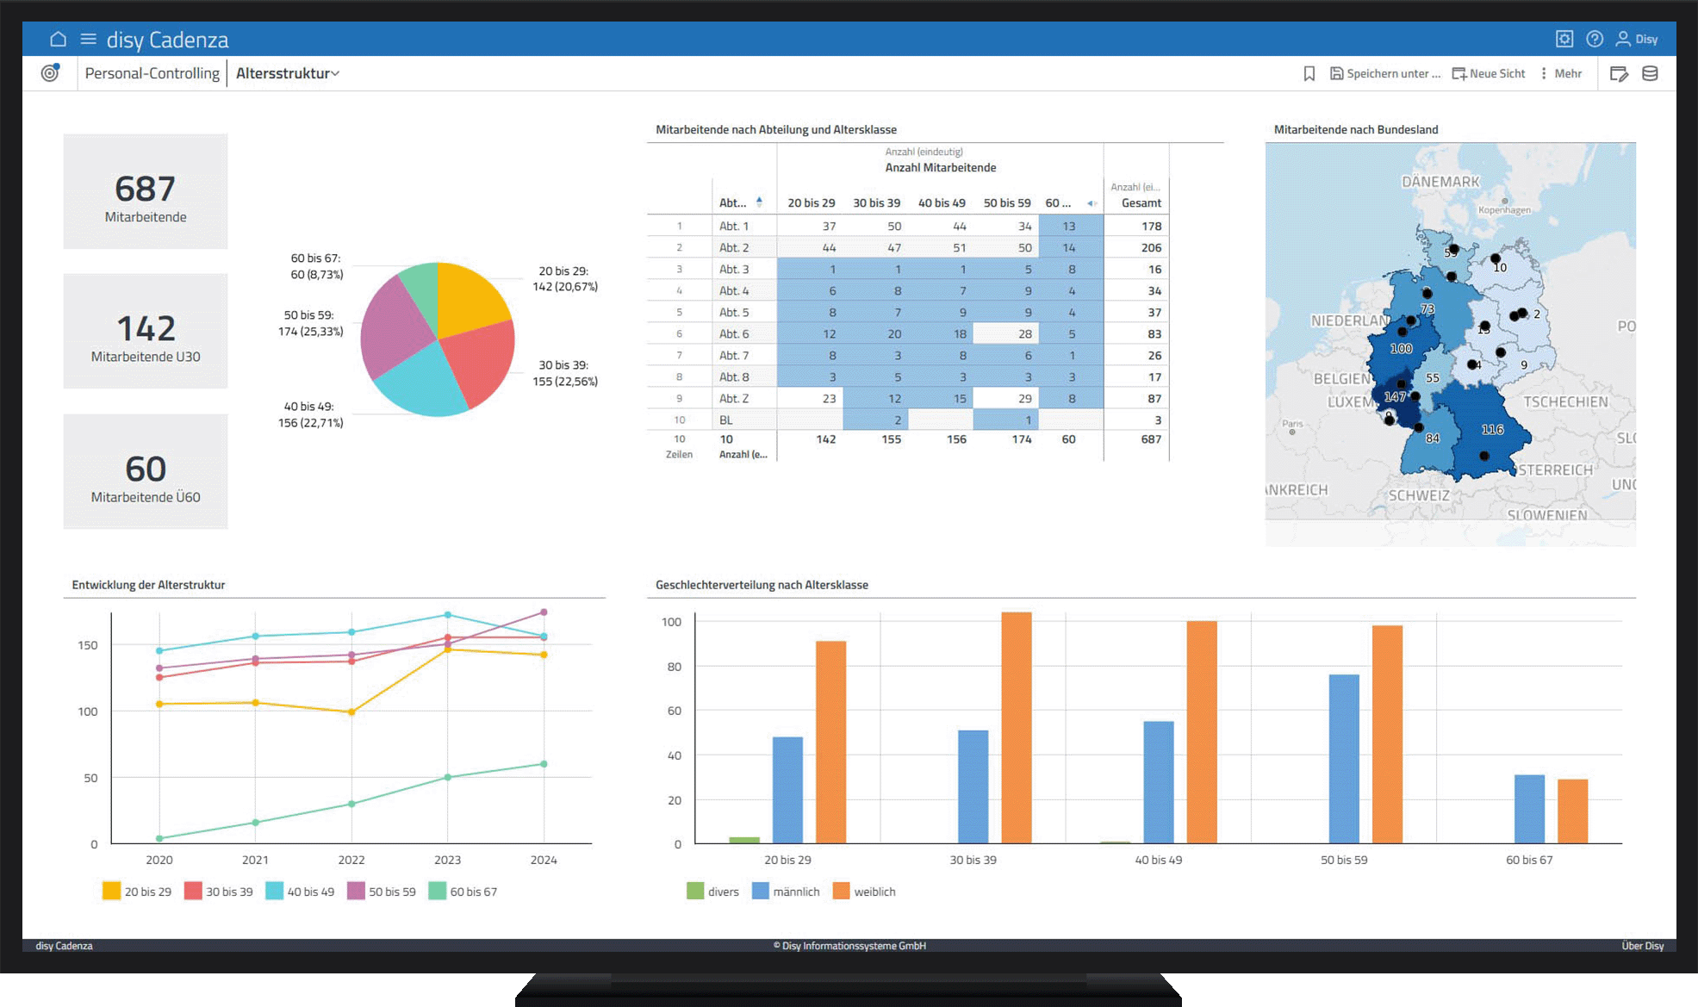Open the Disy user account menu
The width and height of the screenshot is (1698, 1007).
click(1636, 39)
